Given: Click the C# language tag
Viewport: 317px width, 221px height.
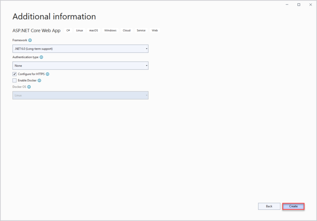Looking at the screenshot, I should (x=68, y=31).
